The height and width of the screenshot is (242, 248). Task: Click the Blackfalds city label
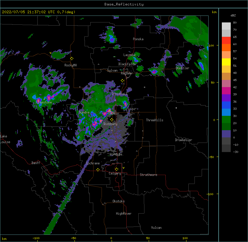(127, 64)
